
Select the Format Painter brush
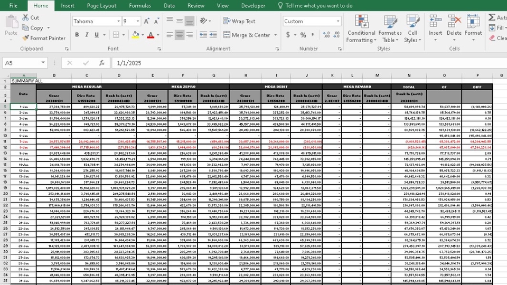[x=25, y=38]
